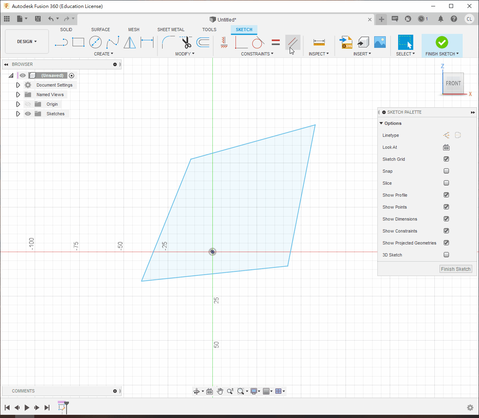Screen dimensions: 479x418
Task: Open the Measure tool
Action: (319, 42)
